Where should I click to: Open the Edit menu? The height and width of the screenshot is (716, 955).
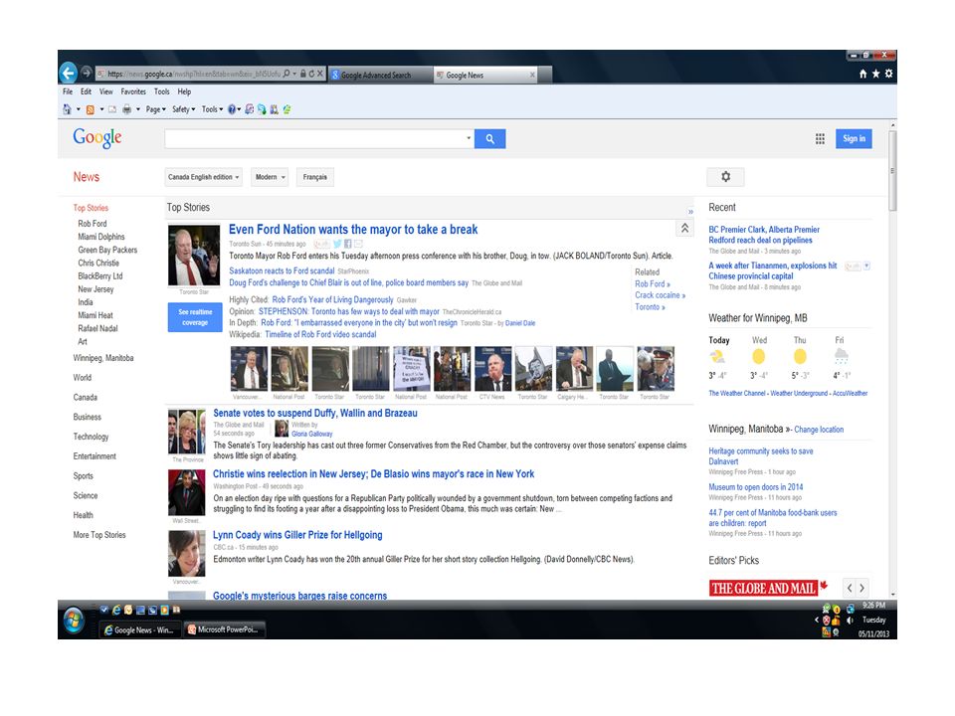86,91
